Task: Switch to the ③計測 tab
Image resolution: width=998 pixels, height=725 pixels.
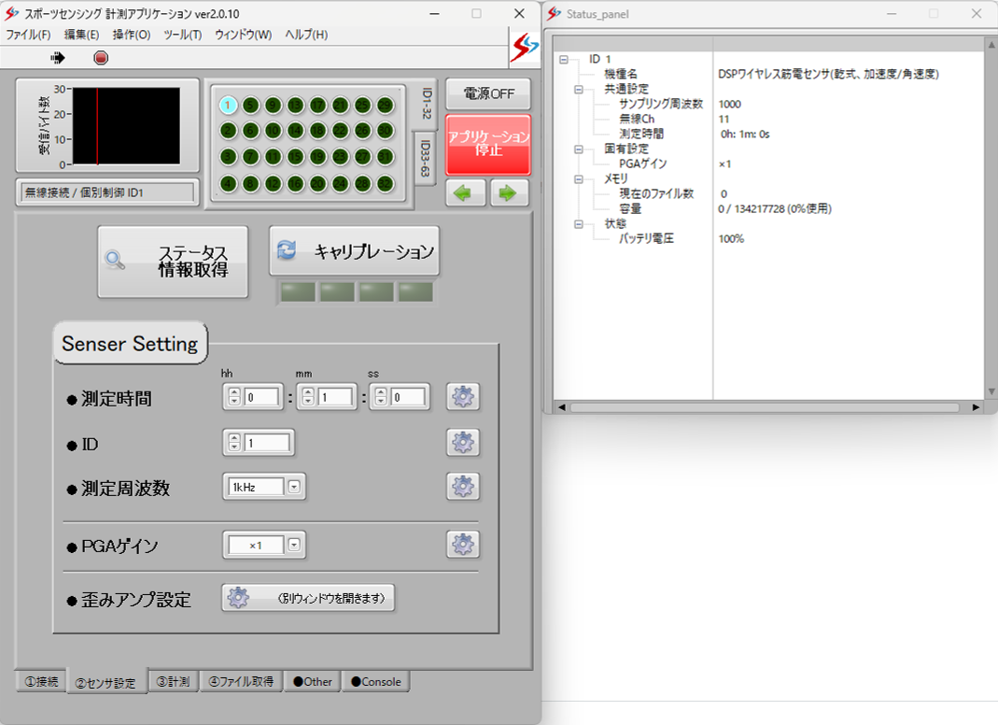Action: click(x=174, y=682)
